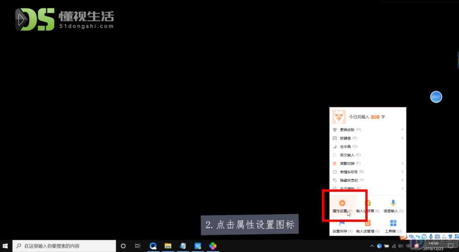Open the 工具箱 toolbox grid icon
The height and width of the screenshot is (252, 459).
(393, 223)
